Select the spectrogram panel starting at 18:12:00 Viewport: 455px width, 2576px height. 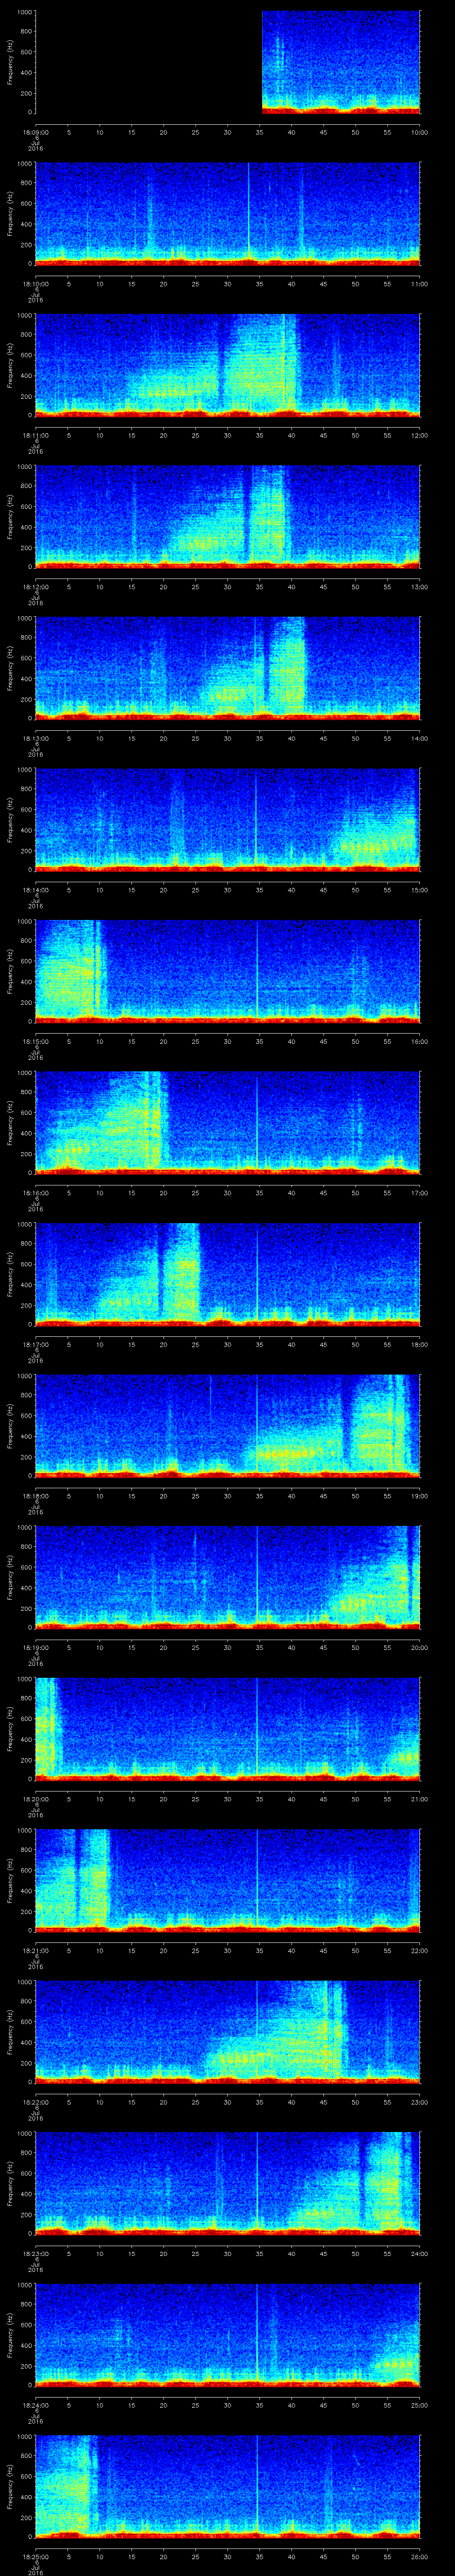click(x=228, y=516)
